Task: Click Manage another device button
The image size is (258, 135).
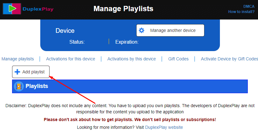Action: [170, 30]
